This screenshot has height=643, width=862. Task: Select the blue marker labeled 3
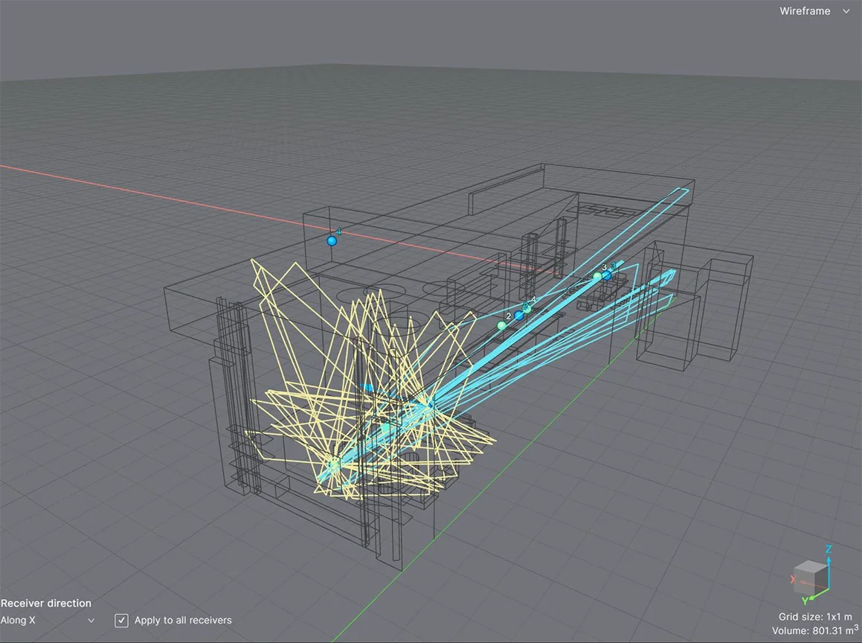point(607,275)
